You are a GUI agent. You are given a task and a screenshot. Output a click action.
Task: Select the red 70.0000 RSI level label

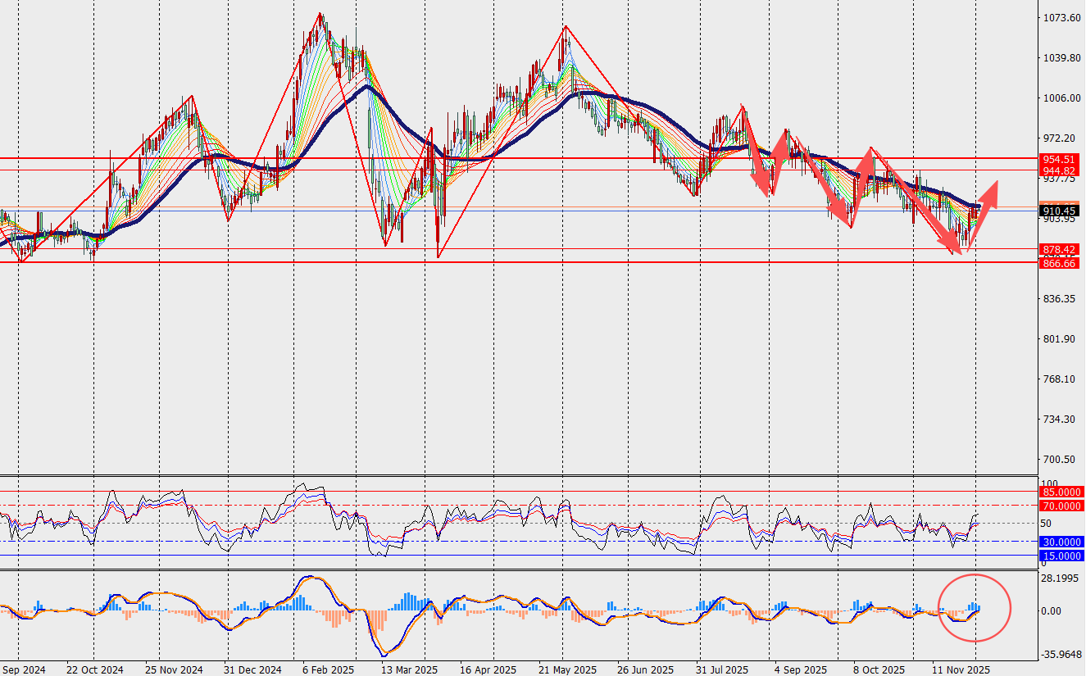point(1061,506)
